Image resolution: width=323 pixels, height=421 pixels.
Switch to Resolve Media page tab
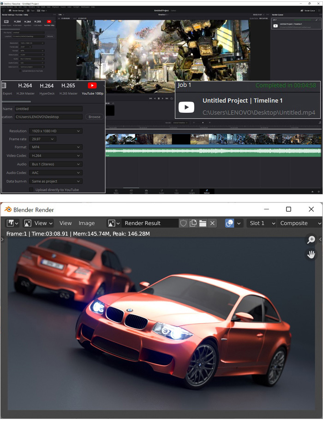click(x=116, y=191)
